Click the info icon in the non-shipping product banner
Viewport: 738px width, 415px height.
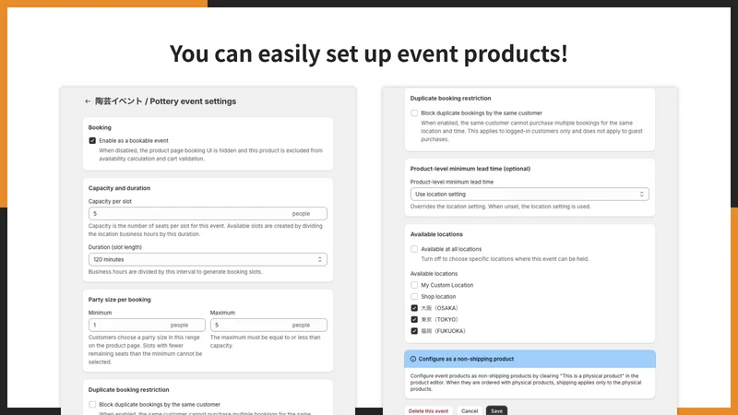pyautogui.click(x=412, y=359)
